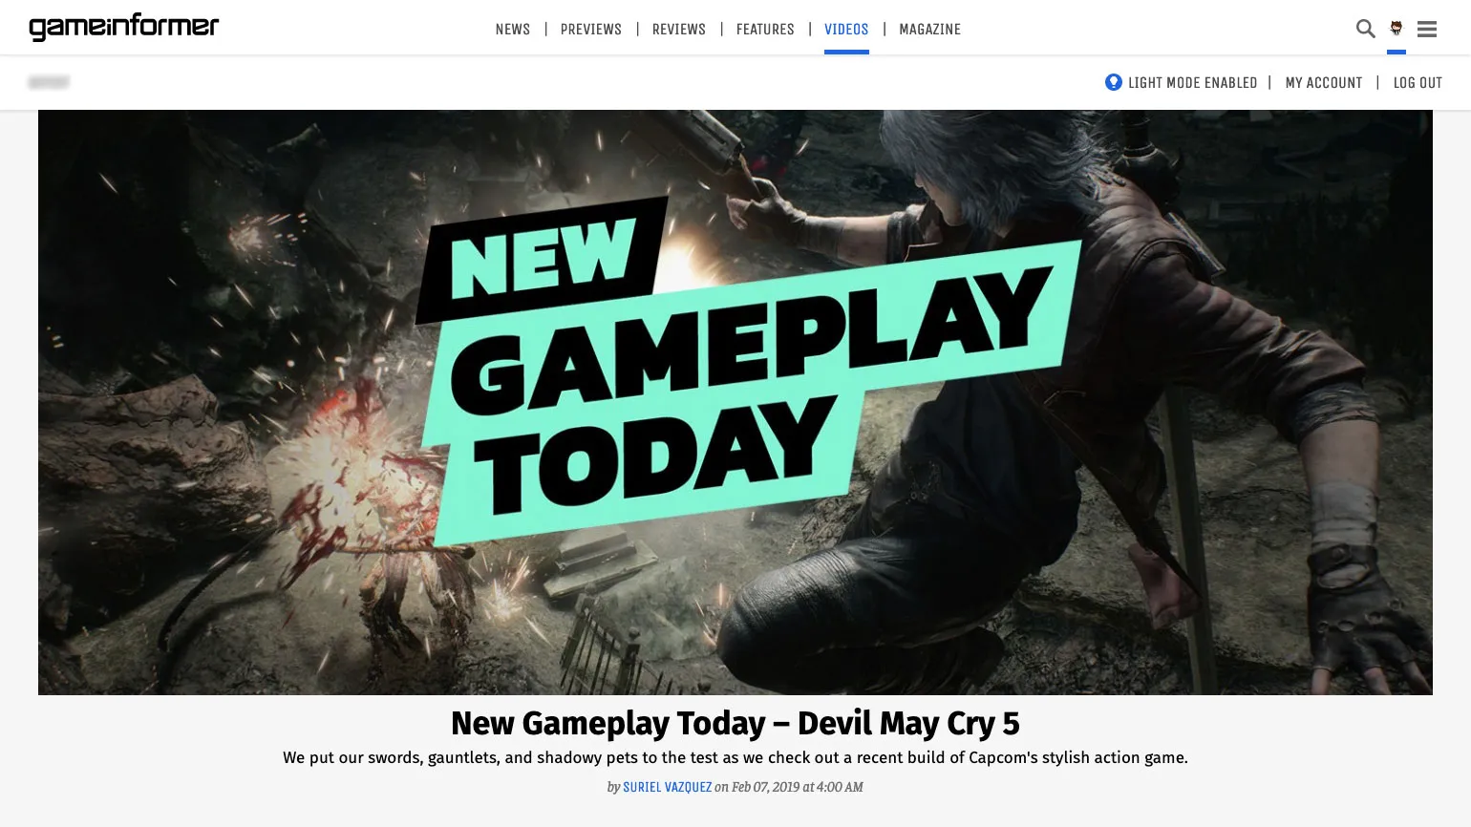Viewport: 1471px width, 827px height.
Task: Open My Account page
Action: click(x=1324, y=83)
